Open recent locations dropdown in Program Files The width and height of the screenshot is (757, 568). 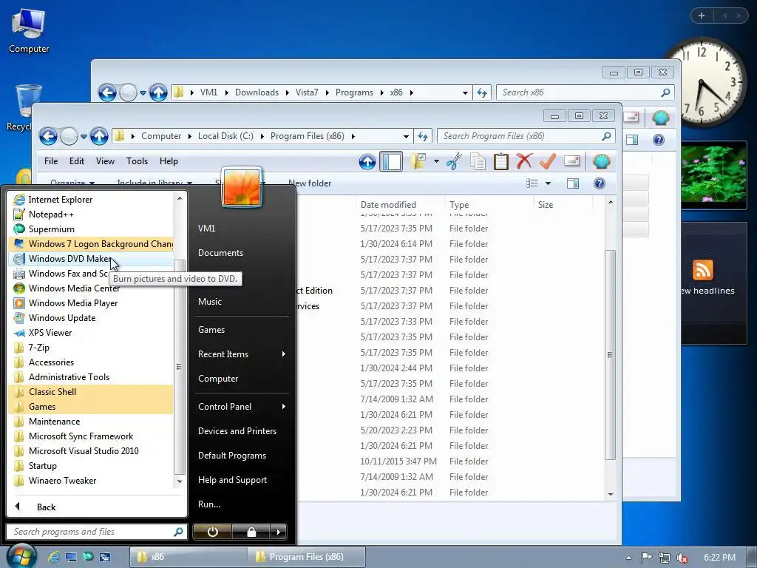click(84, 137)
